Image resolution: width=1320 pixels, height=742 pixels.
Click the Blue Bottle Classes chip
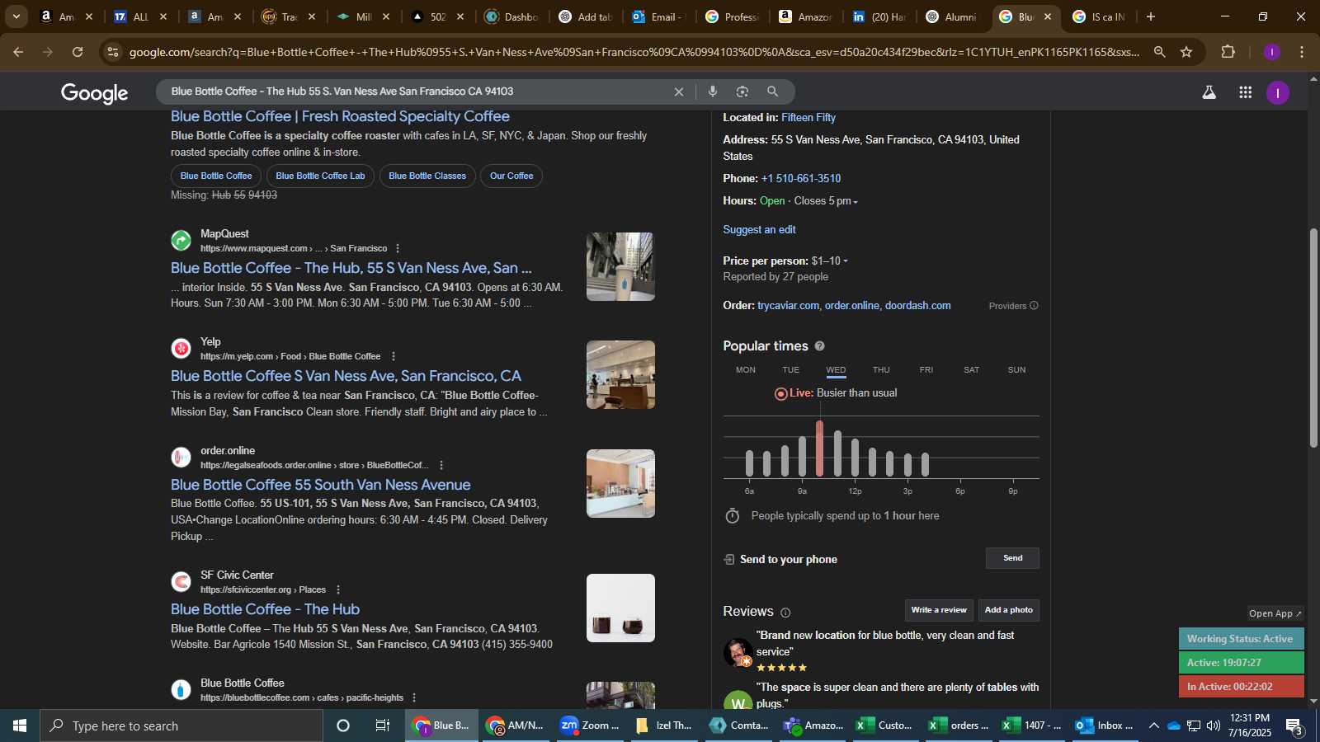(x=427, y=176)
